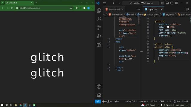Open the browser three-dot menu
191x107 pixels.
coord(93,8)
